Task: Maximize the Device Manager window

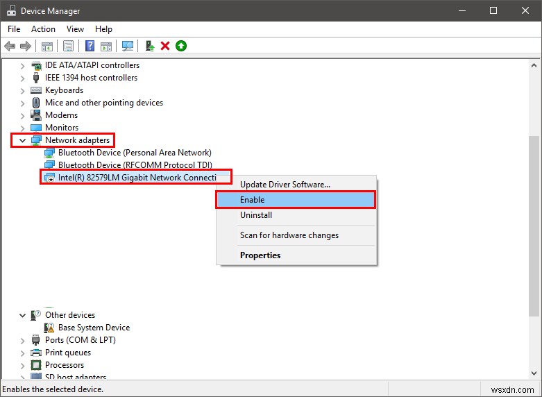Action: (493, 10)
